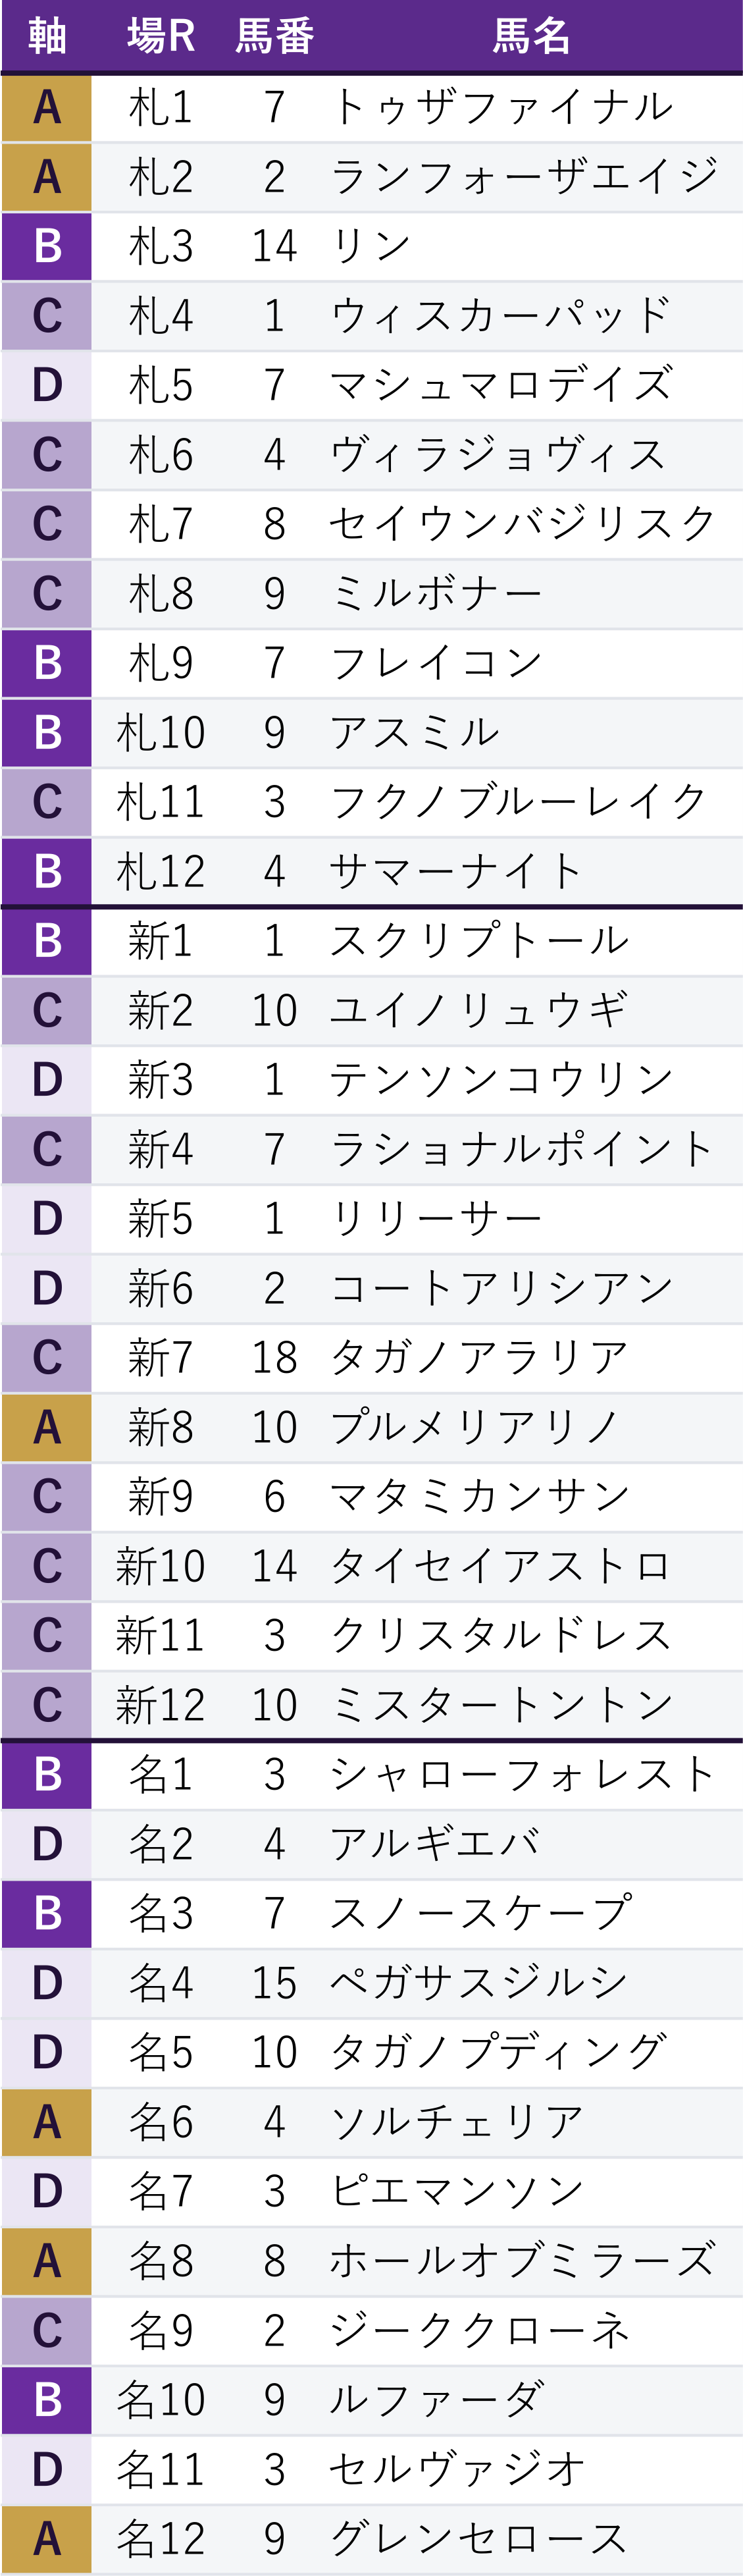Click race cell 札6

161,455
